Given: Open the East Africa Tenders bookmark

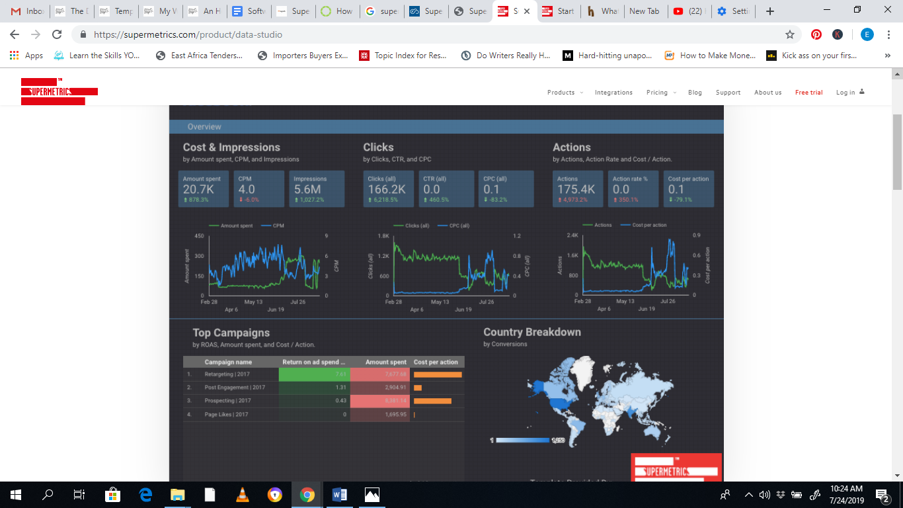Looking at the screenshot, I should pos(199,56).
